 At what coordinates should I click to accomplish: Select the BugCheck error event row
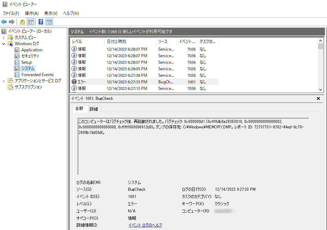(x=144, y=82)
